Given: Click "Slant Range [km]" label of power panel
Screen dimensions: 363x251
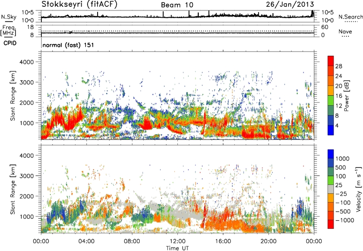Looking at the screenshot, I should click(13, 96).
